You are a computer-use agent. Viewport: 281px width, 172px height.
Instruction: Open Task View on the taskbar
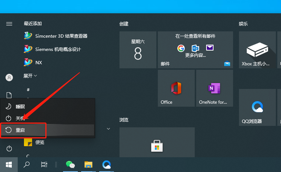coord(44,165)
